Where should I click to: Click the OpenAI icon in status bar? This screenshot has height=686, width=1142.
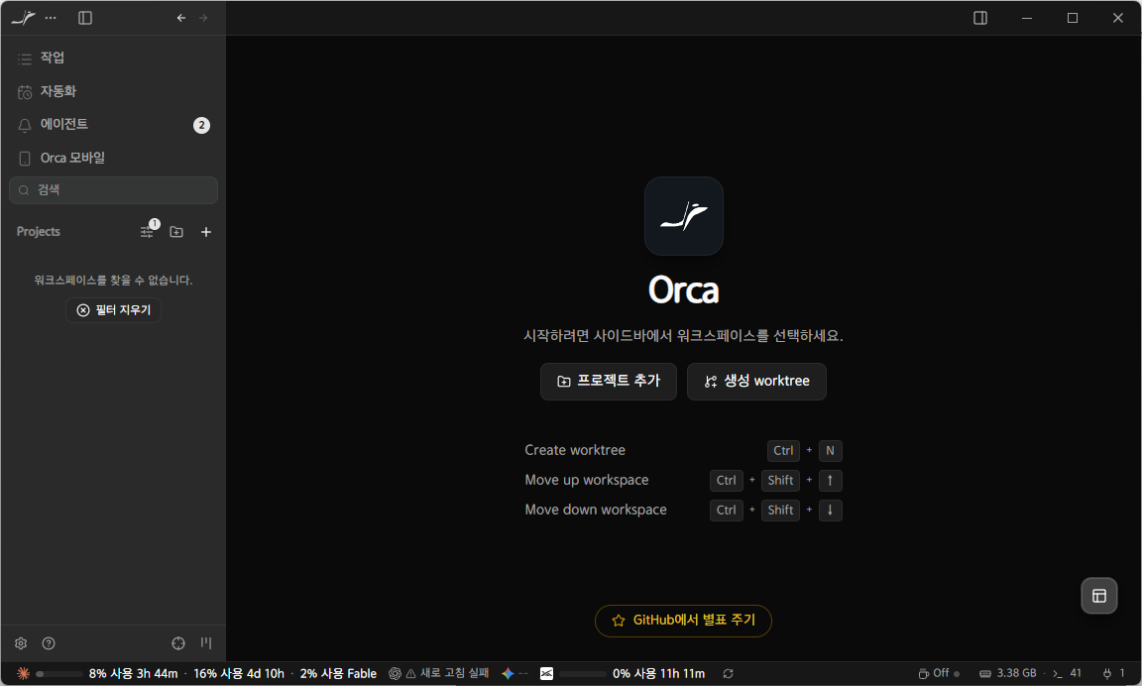395,674
